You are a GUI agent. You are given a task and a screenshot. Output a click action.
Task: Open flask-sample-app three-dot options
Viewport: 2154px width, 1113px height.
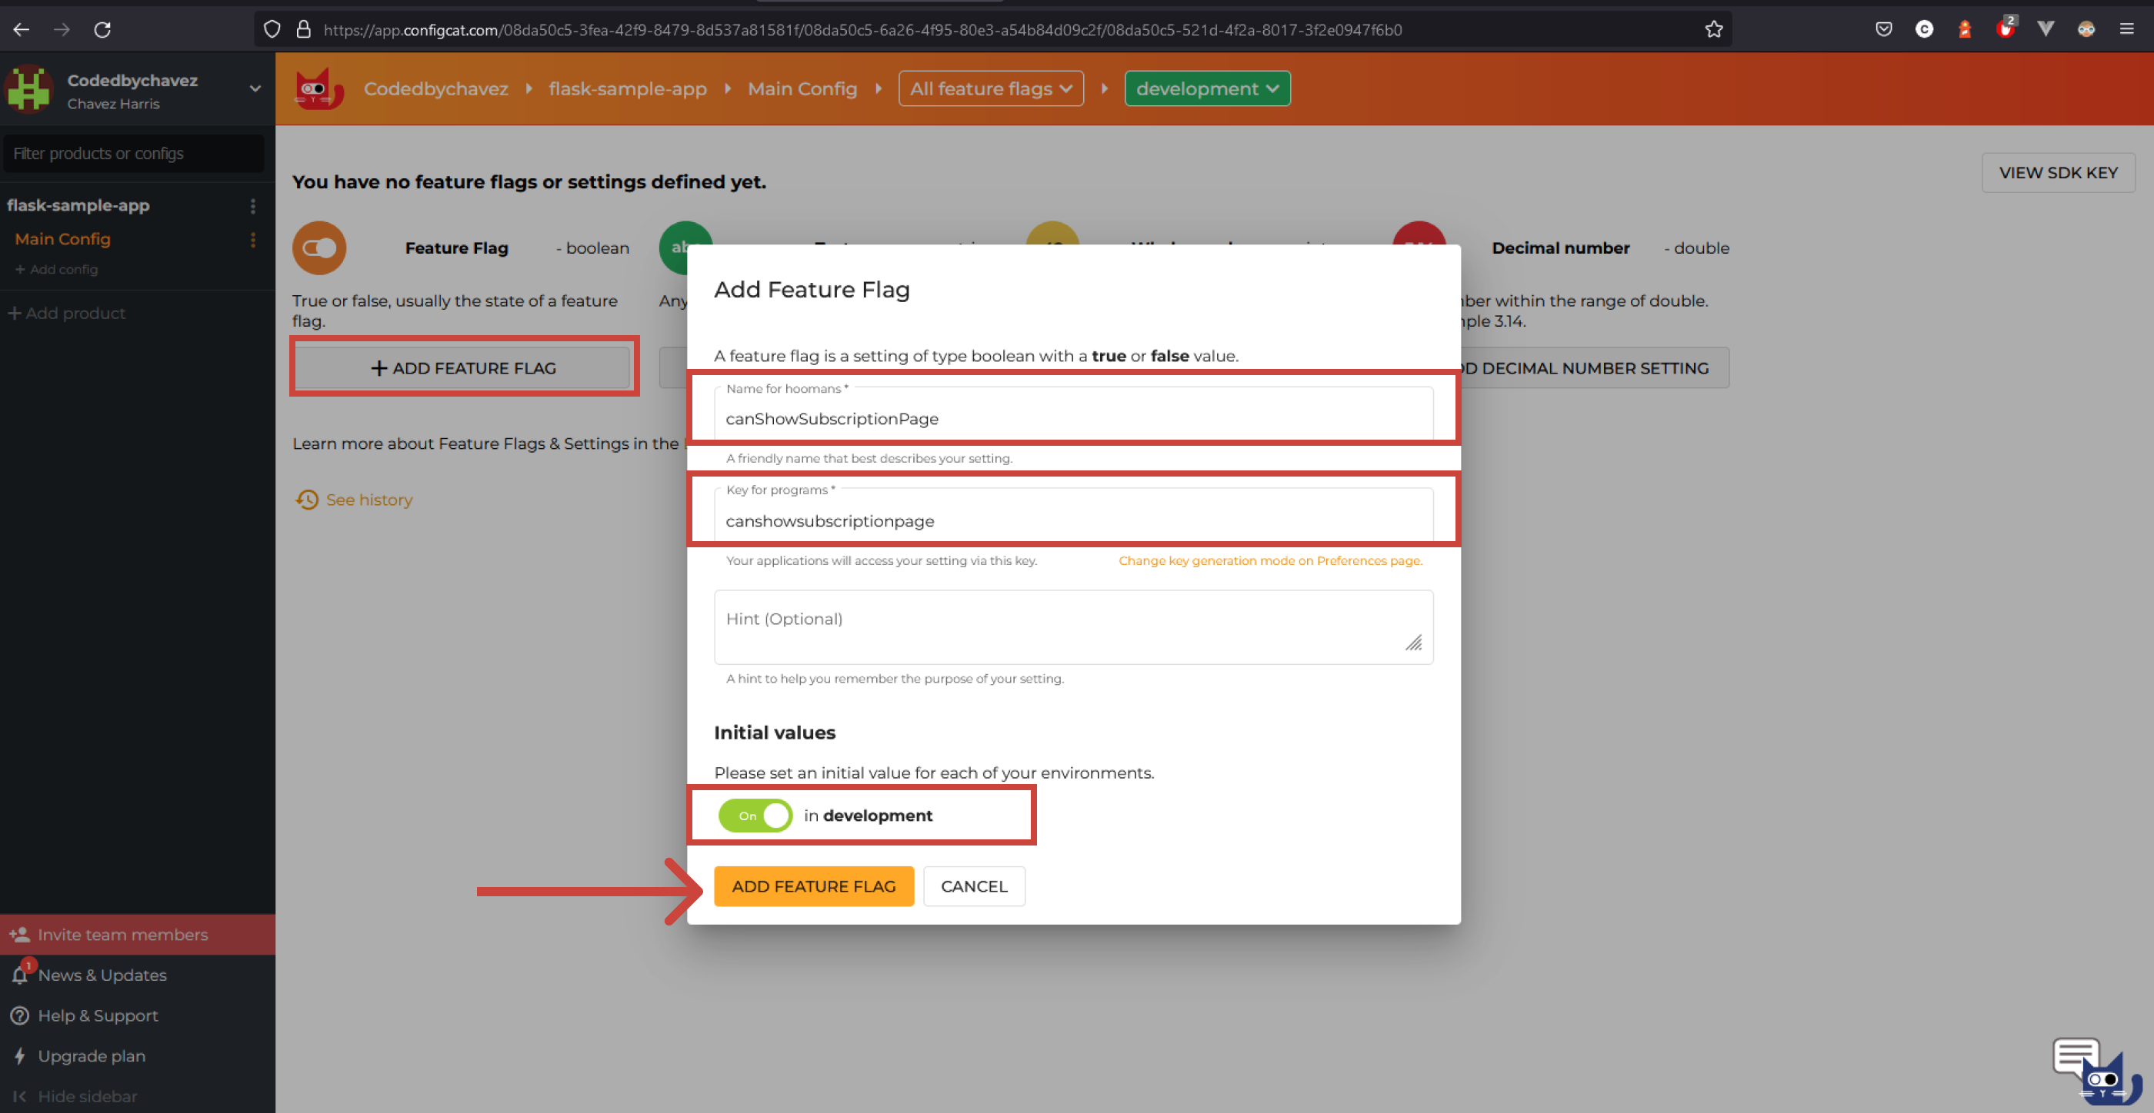click(x=252, y=205)
